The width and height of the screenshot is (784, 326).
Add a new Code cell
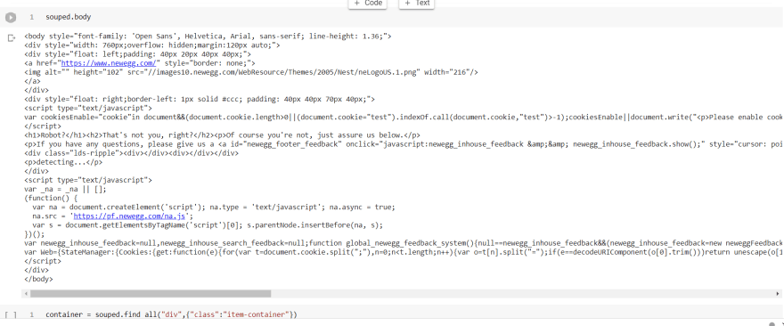pos(367,4)
